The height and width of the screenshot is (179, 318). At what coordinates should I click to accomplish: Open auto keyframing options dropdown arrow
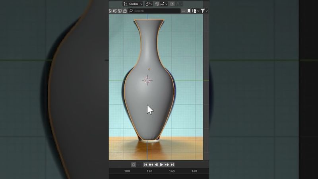pyautogui.click(x=139, y=165)
